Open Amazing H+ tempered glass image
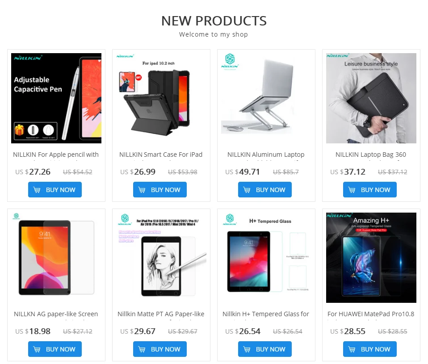The height and width of the screenshot is (364, 428). (371, 258)
